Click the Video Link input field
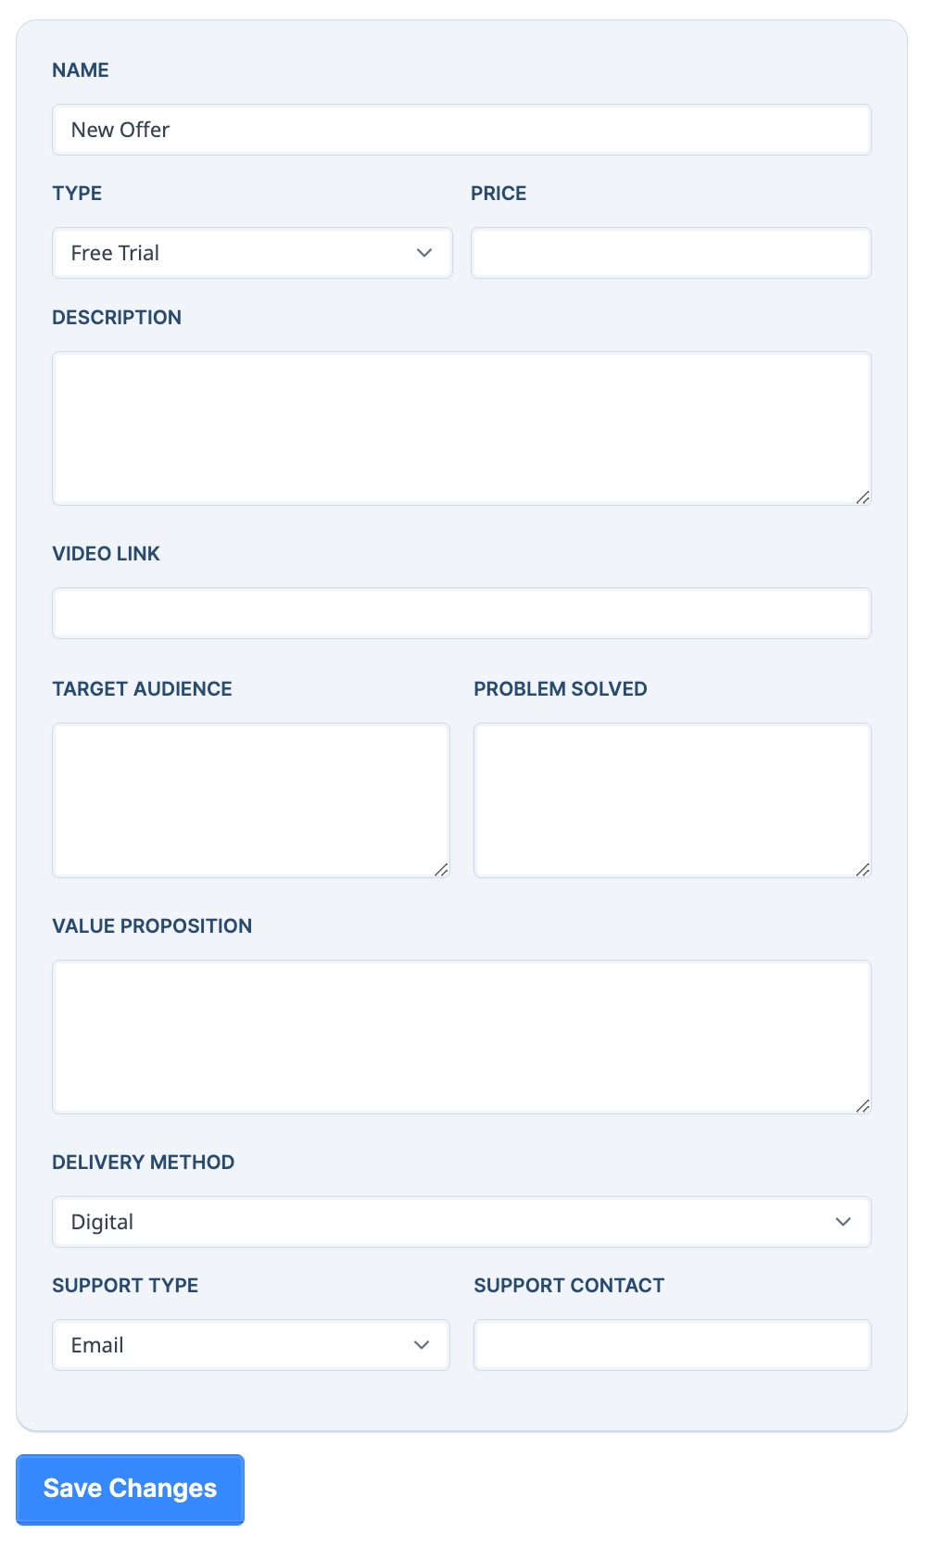This screenshot has width=934, height=1547. coord(461,613)
